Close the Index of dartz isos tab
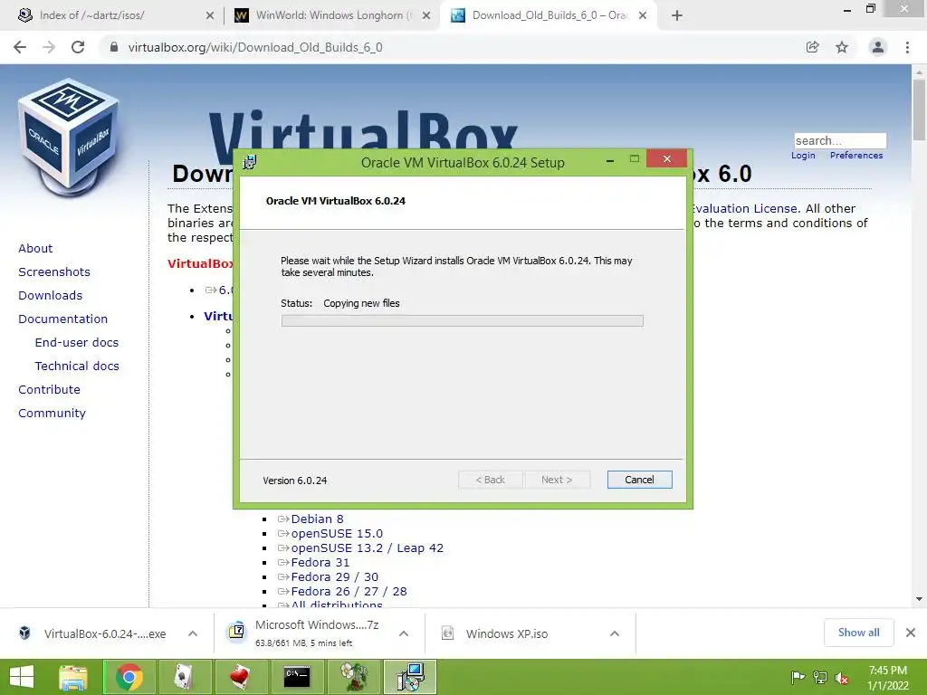 [x=210, y=16]
